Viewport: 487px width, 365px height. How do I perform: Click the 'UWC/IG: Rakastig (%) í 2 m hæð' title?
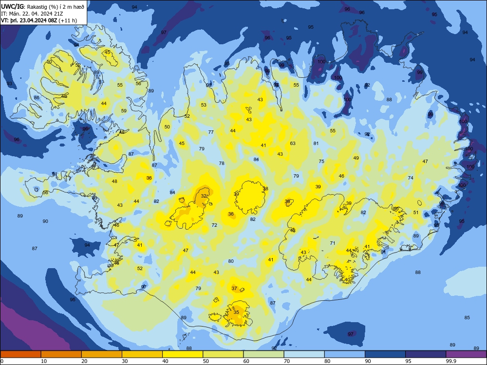[x=42, y=6]
